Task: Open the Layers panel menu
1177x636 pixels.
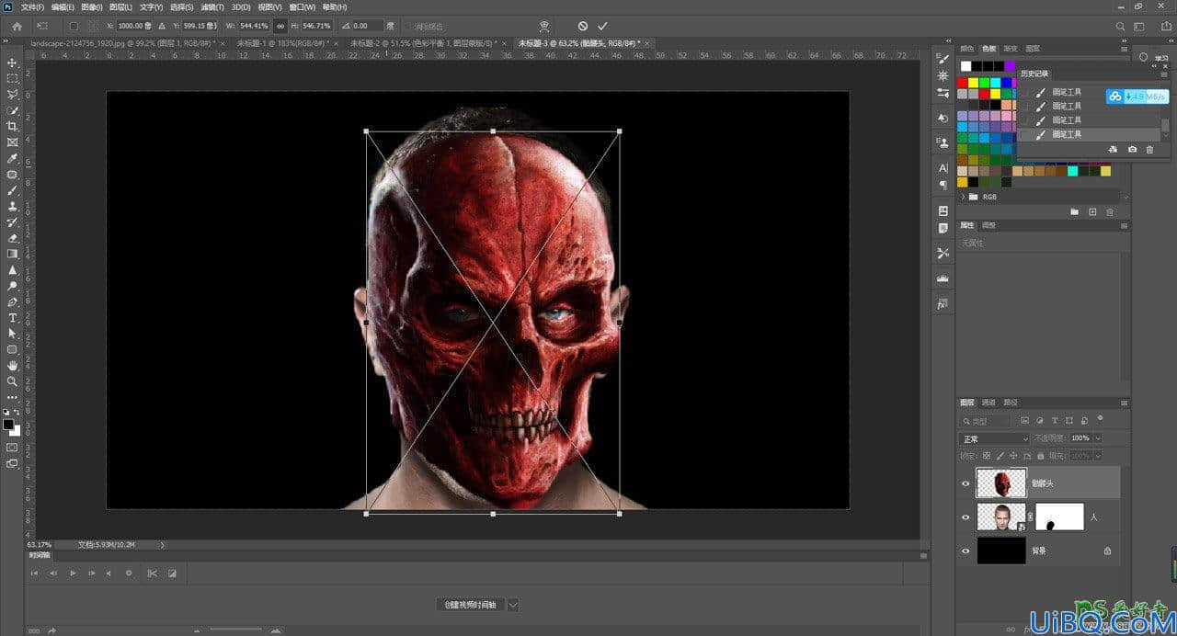Action: coord(1124,403)
